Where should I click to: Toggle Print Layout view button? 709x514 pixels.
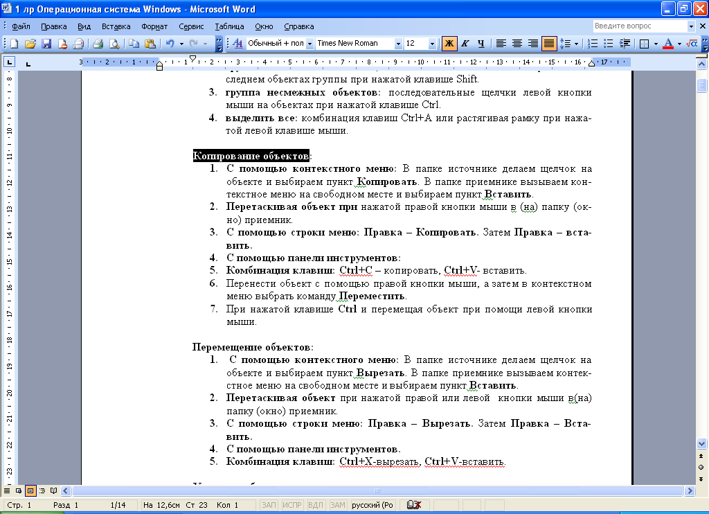30,490
